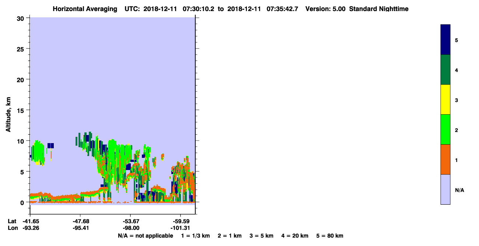Viewport: 479px width, 246px height.
Task: Click the 'Lon' row label
Action: coord(12,228)
